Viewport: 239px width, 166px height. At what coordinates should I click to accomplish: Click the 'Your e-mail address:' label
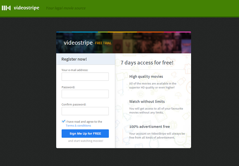click(x=75, y=70)
